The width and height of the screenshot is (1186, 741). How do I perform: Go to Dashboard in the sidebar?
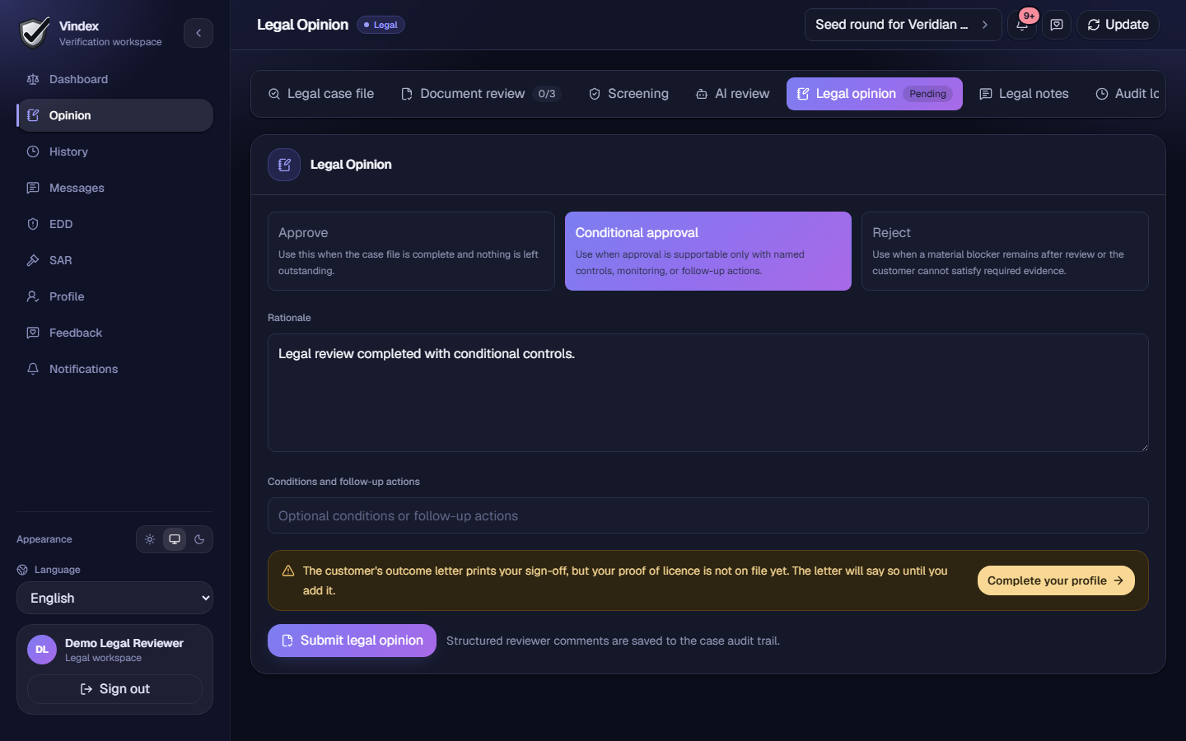pyautogui.click(x=114, y=79)
